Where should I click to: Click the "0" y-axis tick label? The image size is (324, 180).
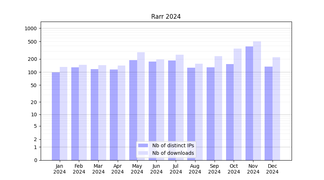pos(35,160)
